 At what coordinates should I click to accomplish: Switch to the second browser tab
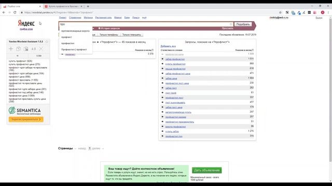coord(63,6)
